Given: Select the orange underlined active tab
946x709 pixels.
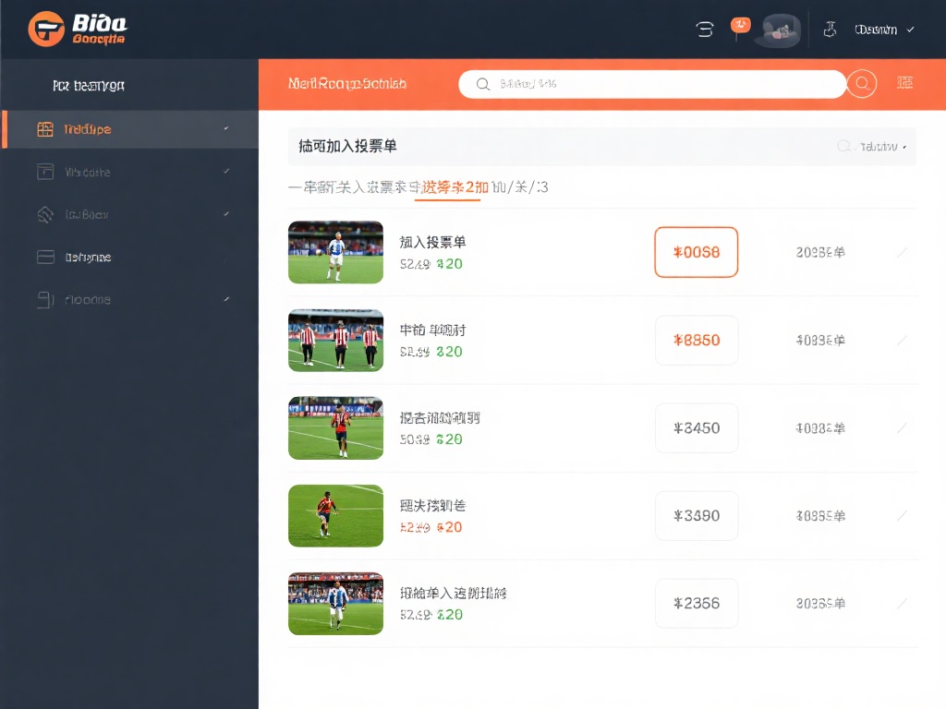Looking at the screenshot, I should 449,187.
